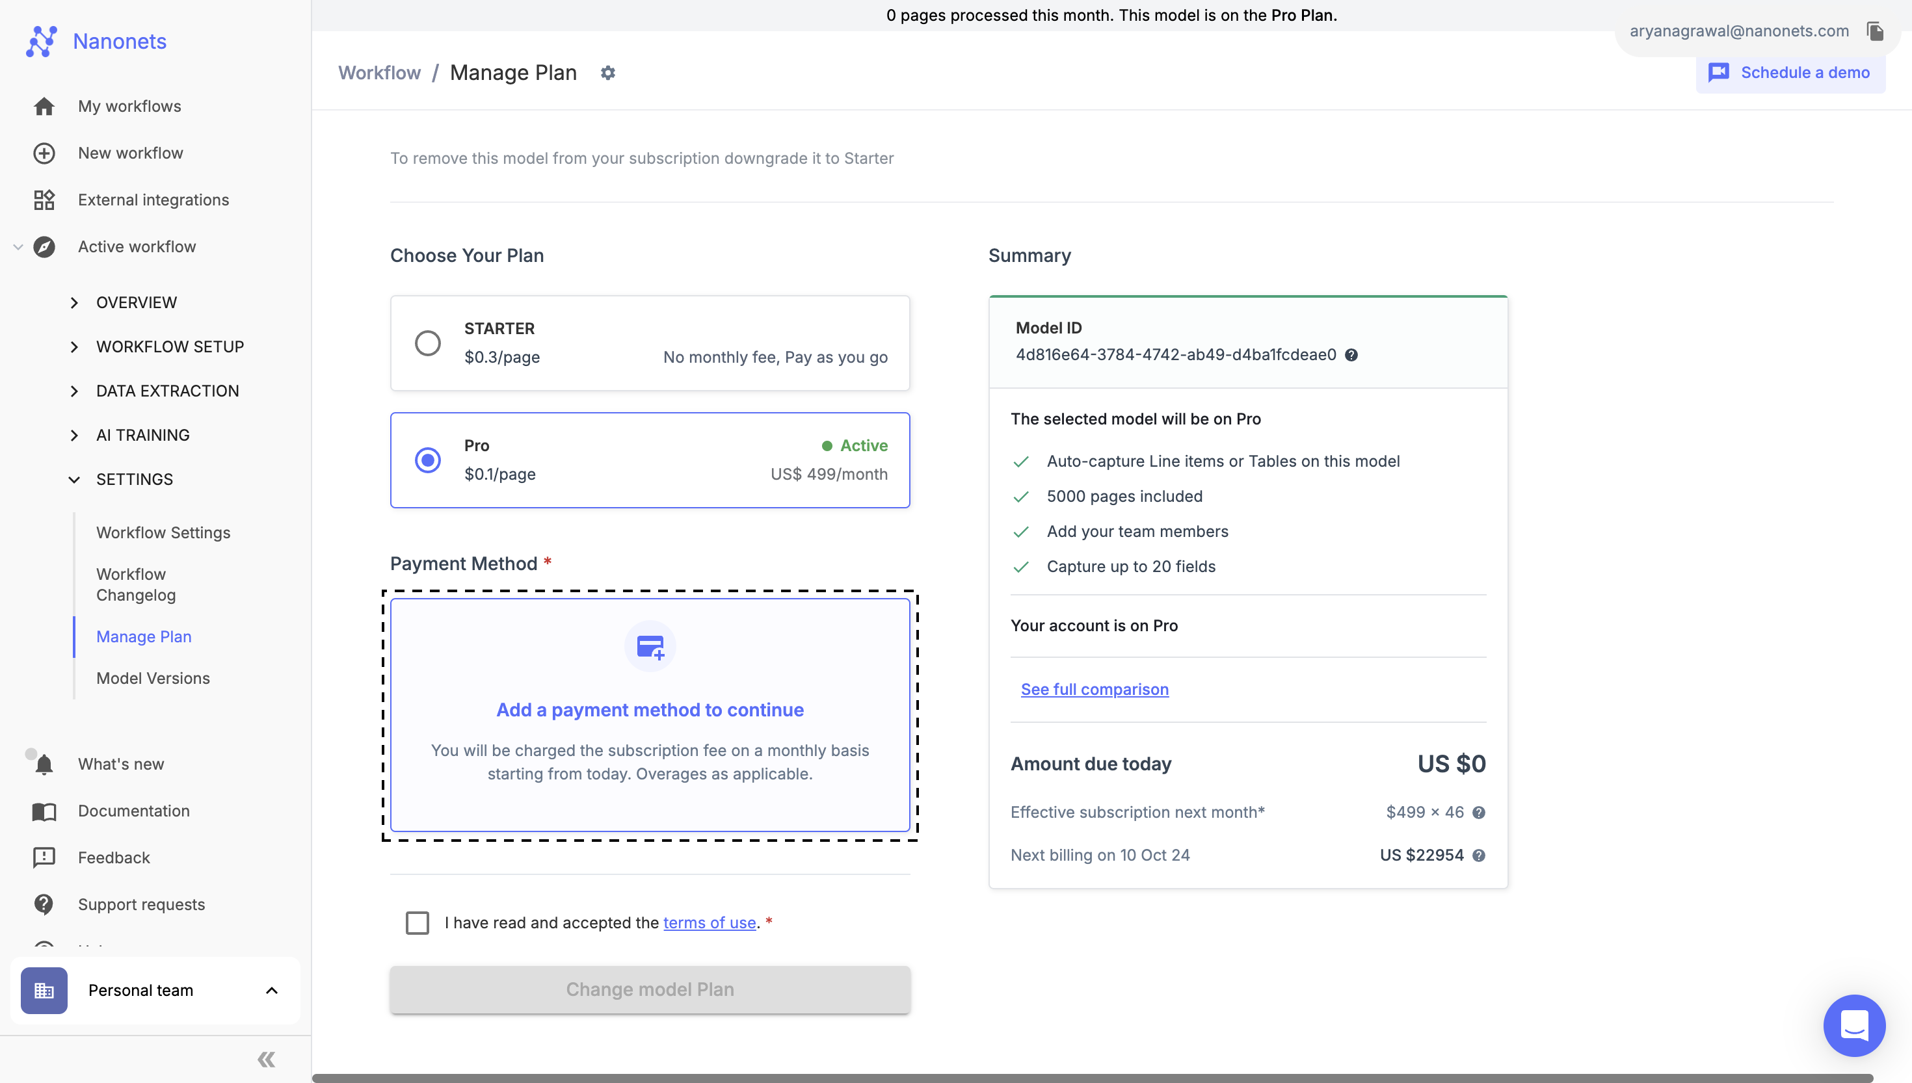Expand the OVERVIEW section
The width and height of the screenshot is (1912, 1083).
[x=74, y=303]
